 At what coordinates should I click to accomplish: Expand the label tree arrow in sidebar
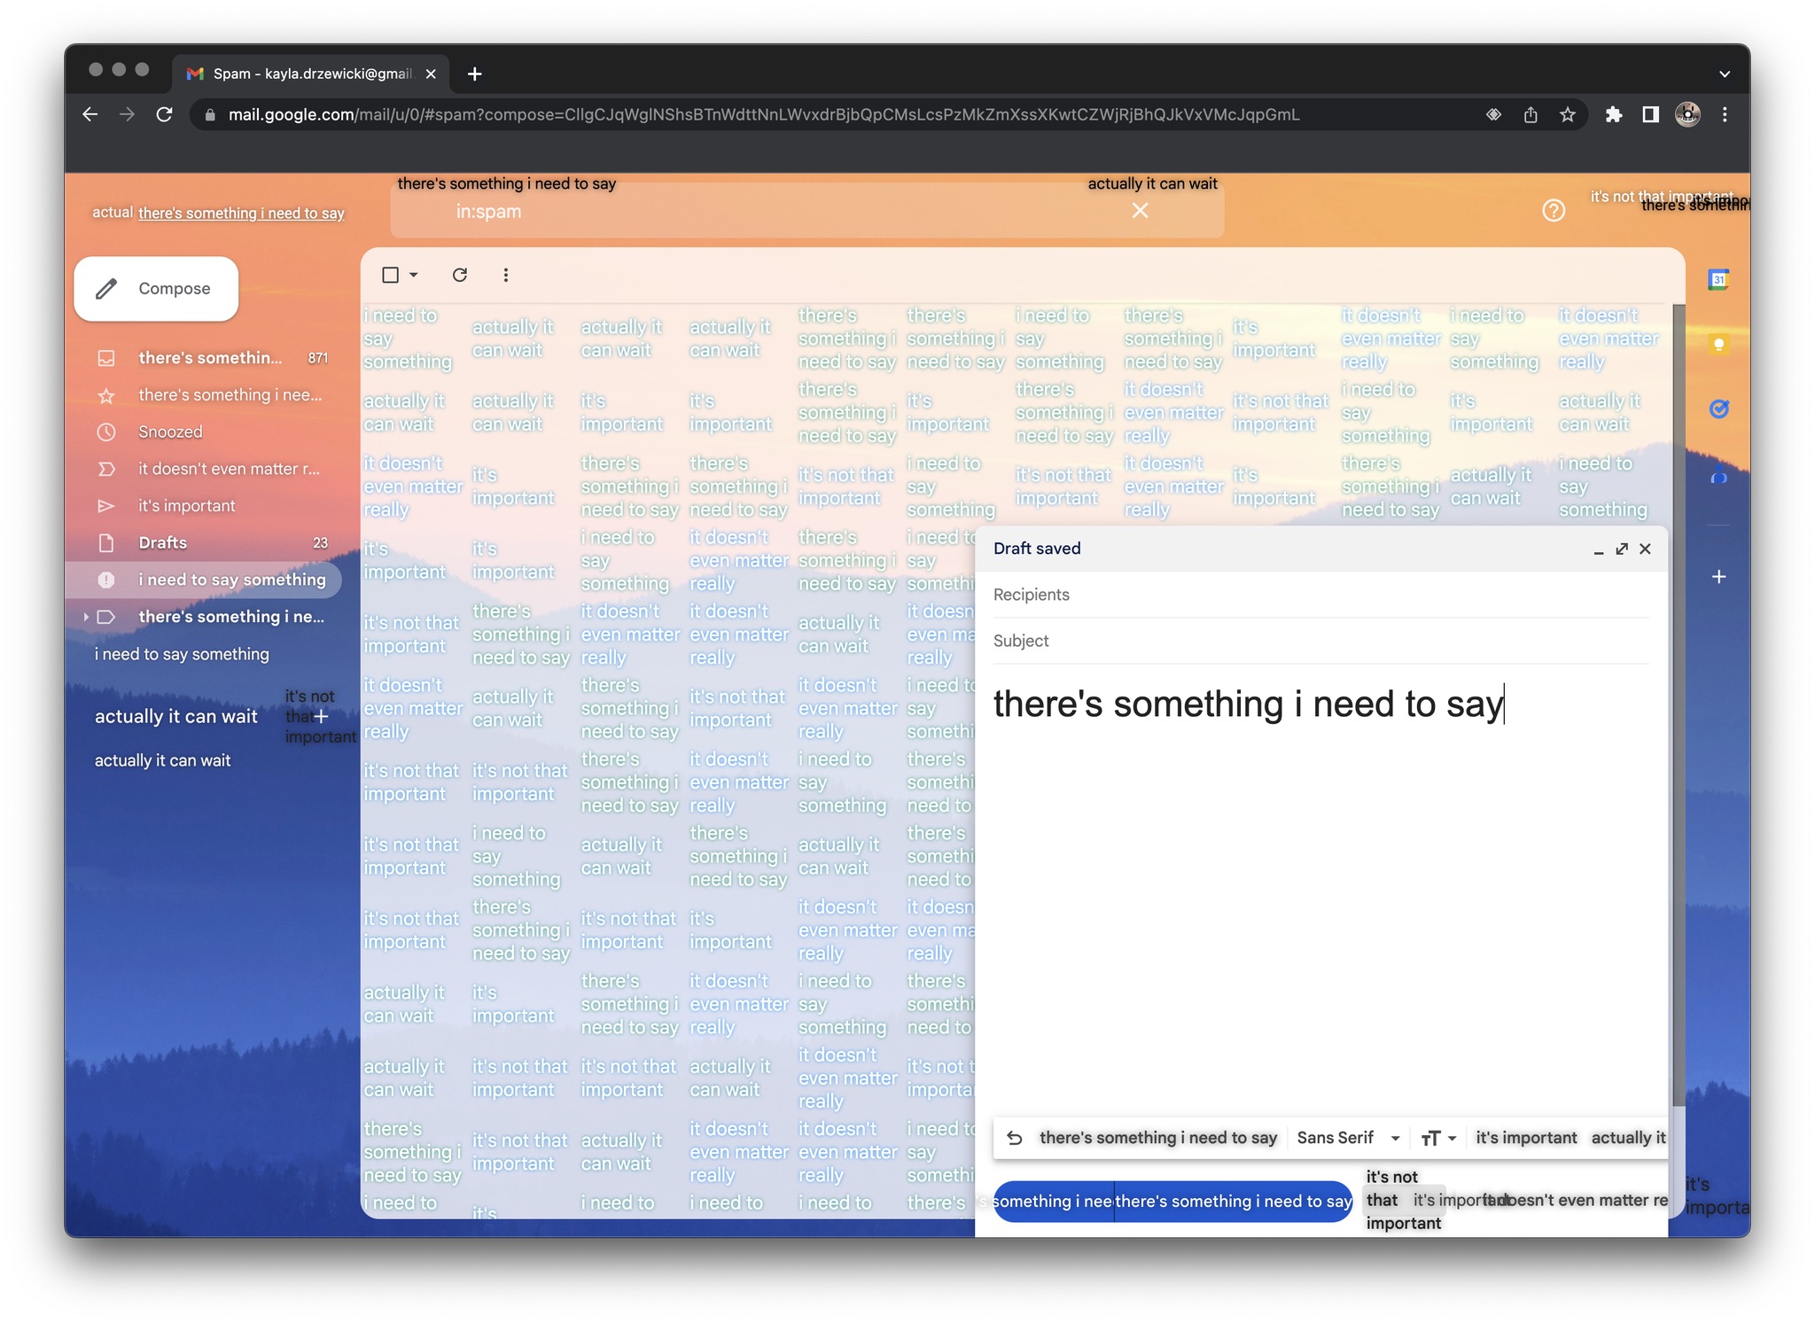coord(86,617)
